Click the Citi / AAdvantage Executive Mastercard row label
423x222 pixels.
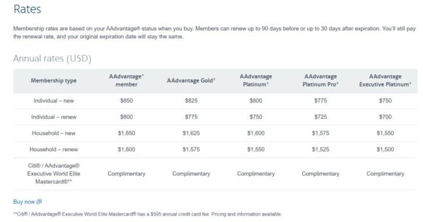click(x=53, y=173)
